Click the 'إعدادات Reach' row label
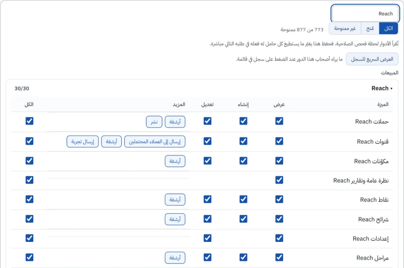404x268 pixels. tap(370, 239)
